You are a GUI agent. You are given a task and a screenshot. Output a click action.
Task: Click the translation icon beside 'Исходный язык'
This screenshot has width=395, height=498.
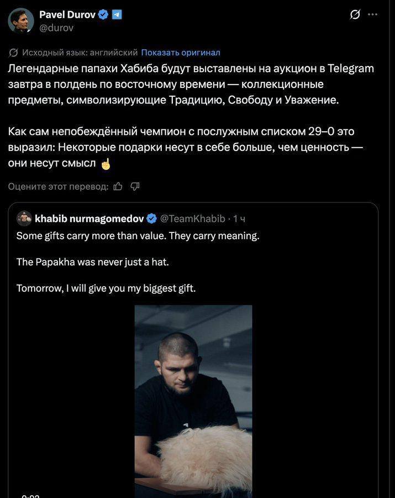coord(12,53)
